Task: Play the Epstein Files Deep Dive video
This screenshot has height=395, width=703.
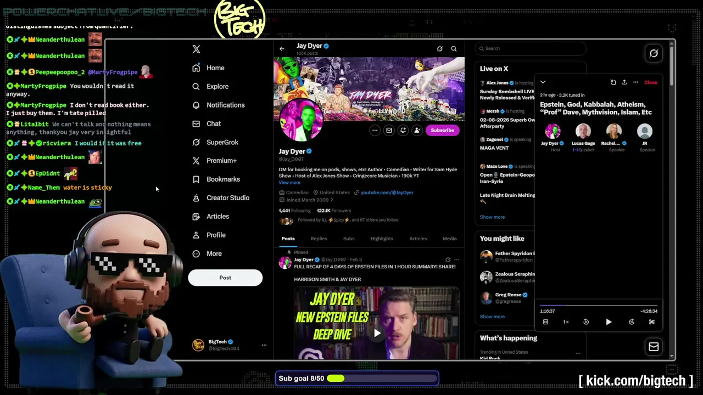Action: click(x=377, y=333)
